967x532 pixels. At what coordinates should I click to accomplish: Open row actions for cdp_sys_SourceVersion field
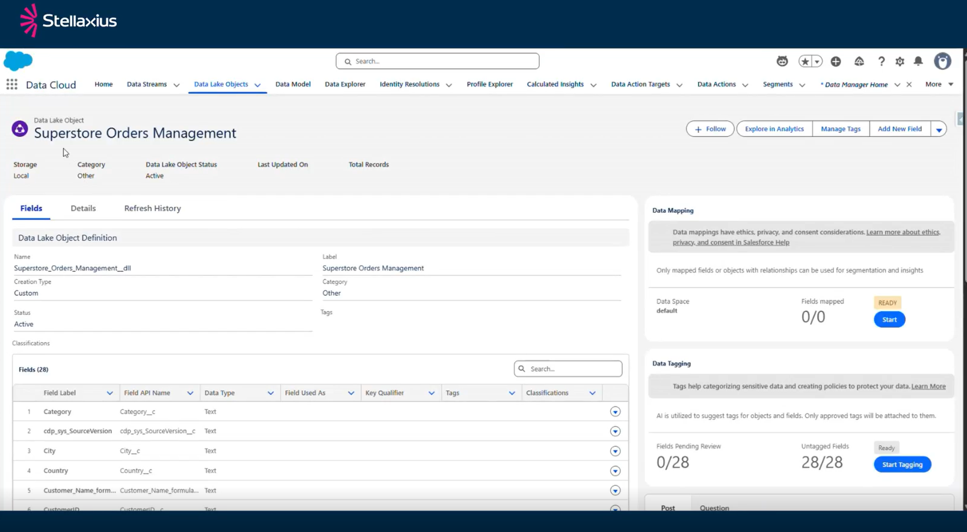point(615,432)
